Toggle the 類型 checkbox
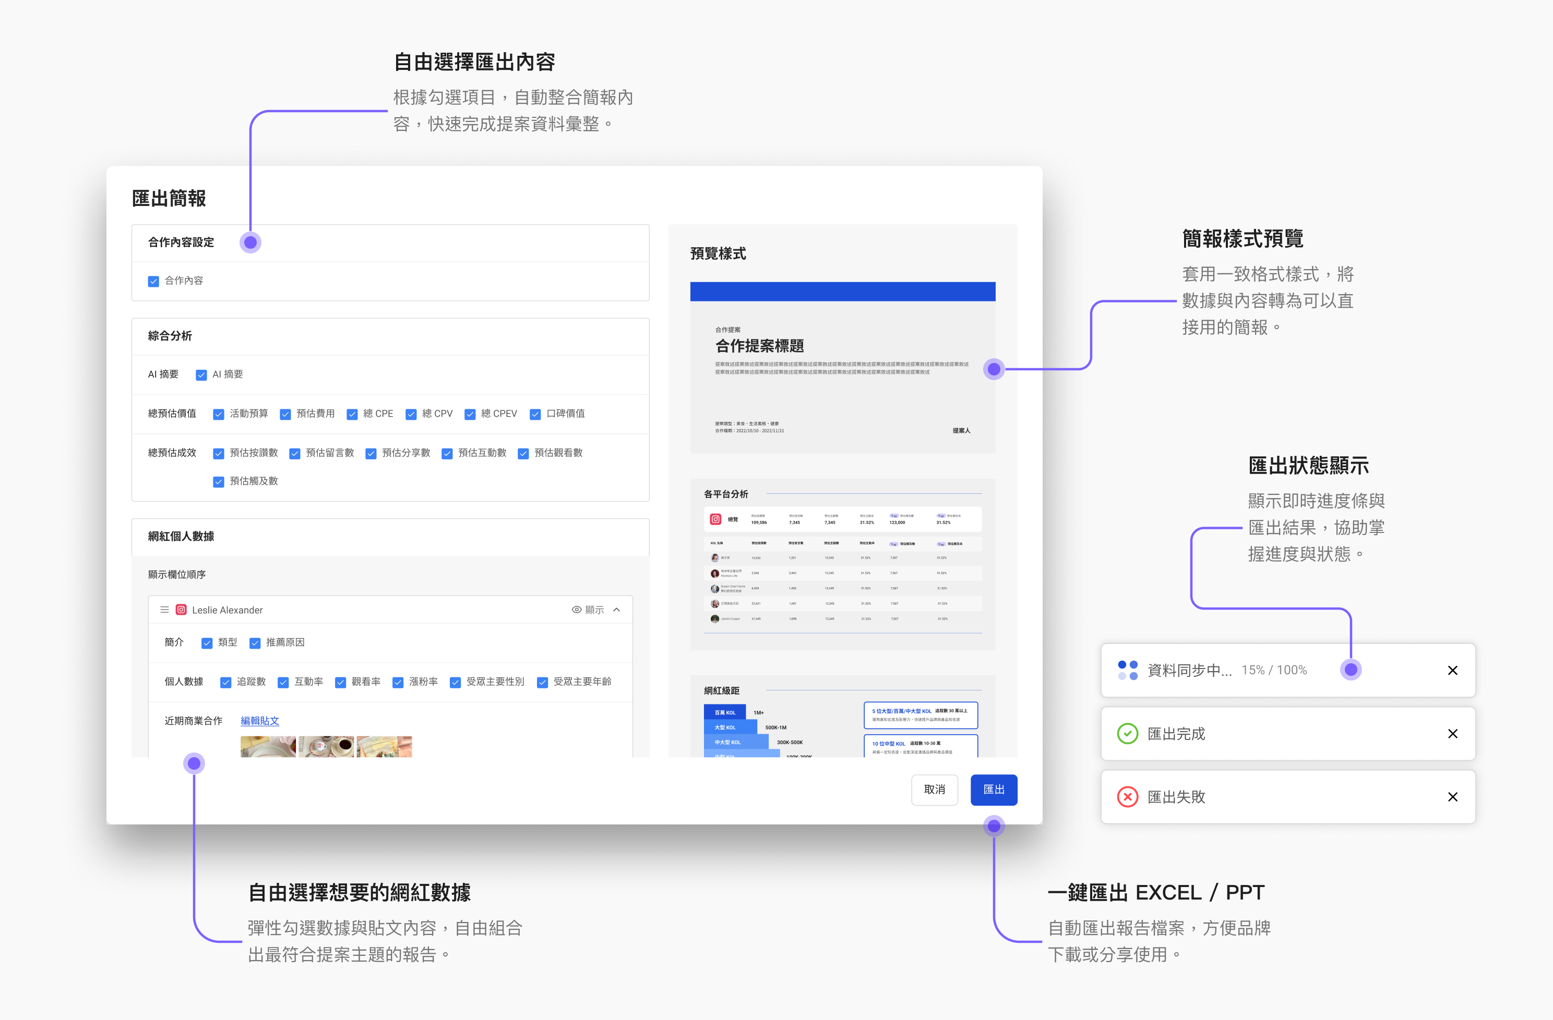Viewport: 1553px width, 1020px height. coord(207,643)
